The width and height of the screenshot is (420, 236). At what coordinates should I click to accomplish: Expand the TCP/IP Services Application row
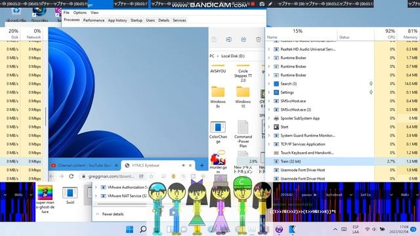click(x=268, y=144)
